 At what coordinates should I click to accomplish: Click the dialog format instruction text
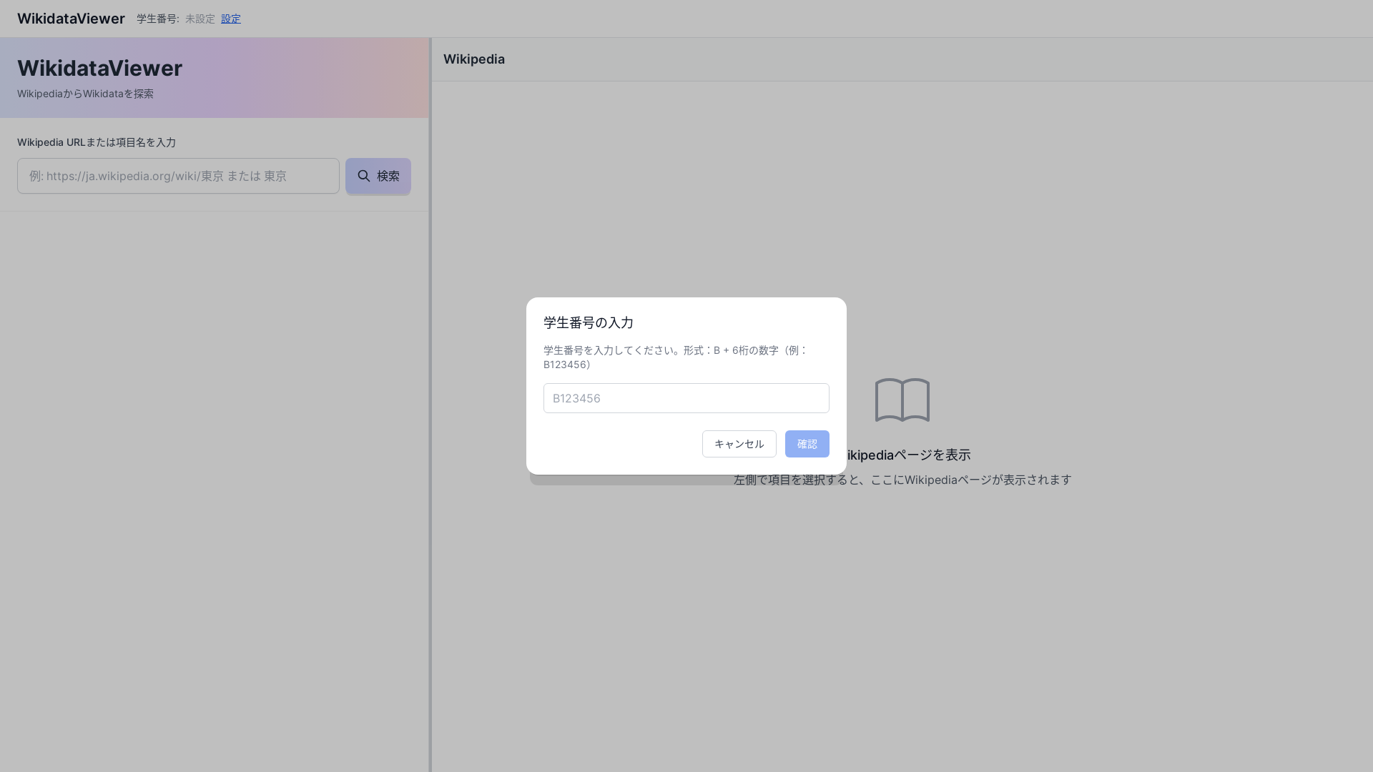click(x=675, y=357)
